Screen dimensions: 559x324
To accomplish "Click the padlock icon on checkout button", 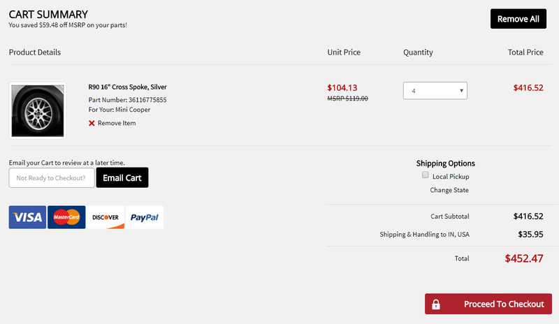I will point(435,304).
